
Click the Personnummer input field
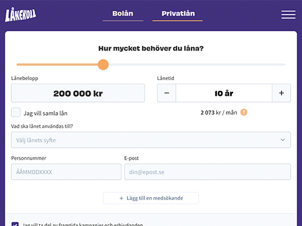pos(66,172)
